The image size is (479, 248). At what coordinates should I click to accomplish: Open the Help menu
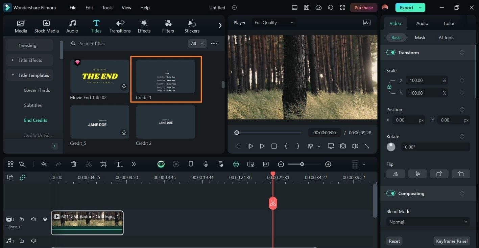click(x=145, y=7)
